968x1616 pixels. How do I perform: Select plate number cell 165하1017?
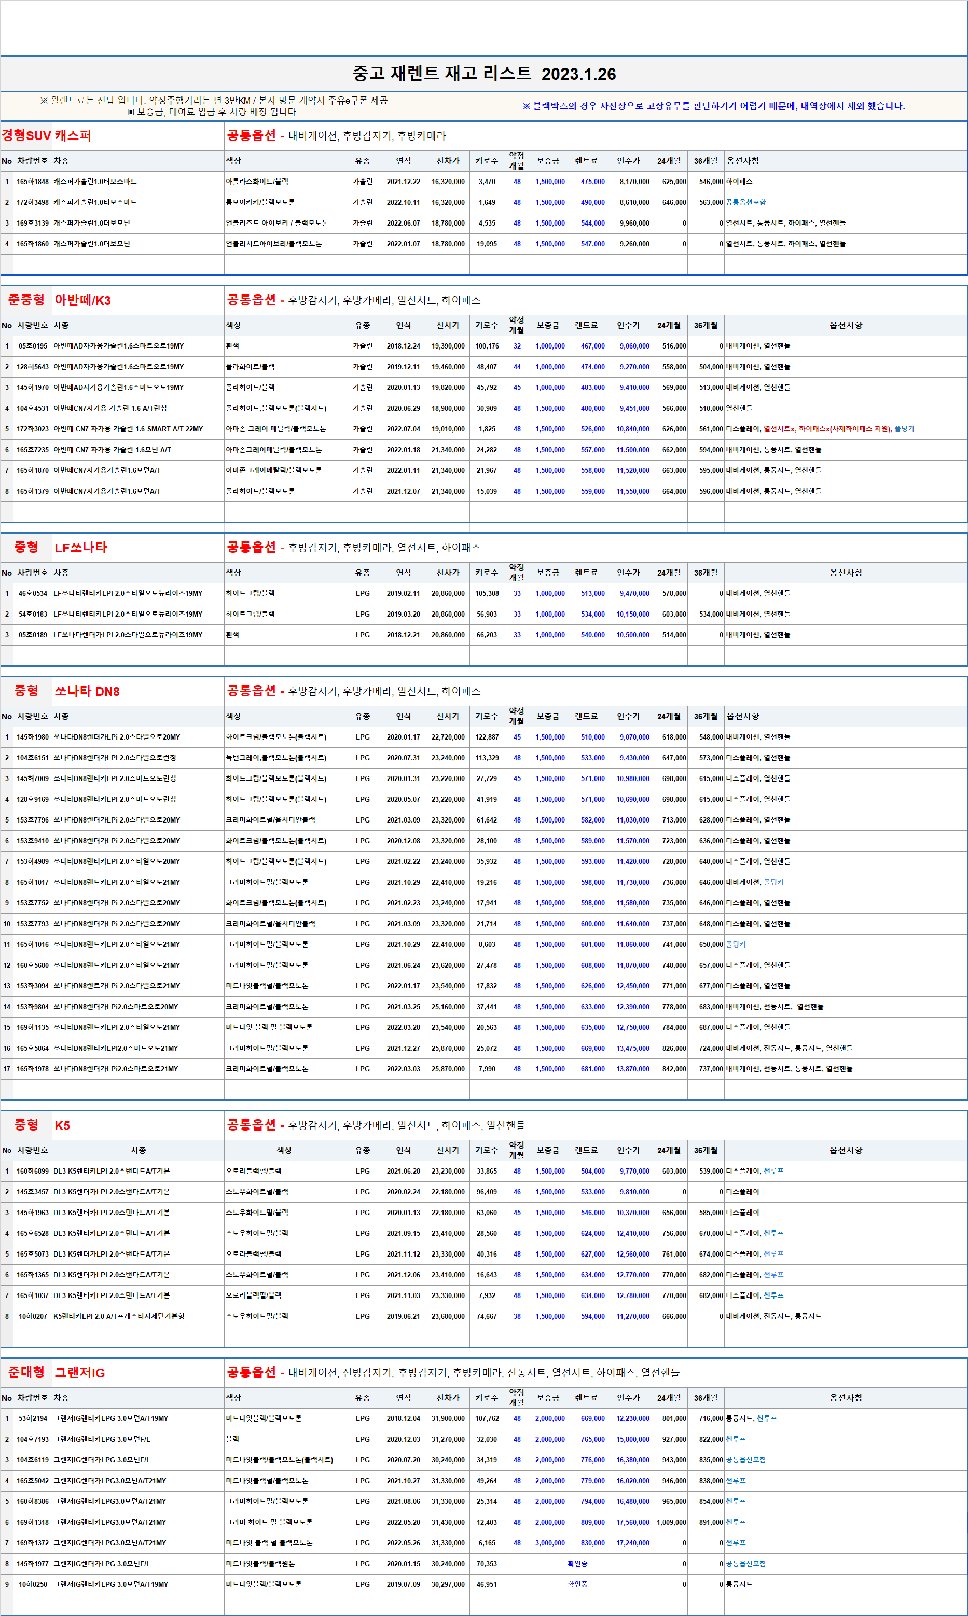click(x=33, y=882)
